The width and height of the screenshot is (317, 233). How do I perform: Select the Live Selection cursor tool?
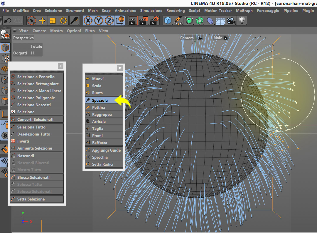coord(31,20)
